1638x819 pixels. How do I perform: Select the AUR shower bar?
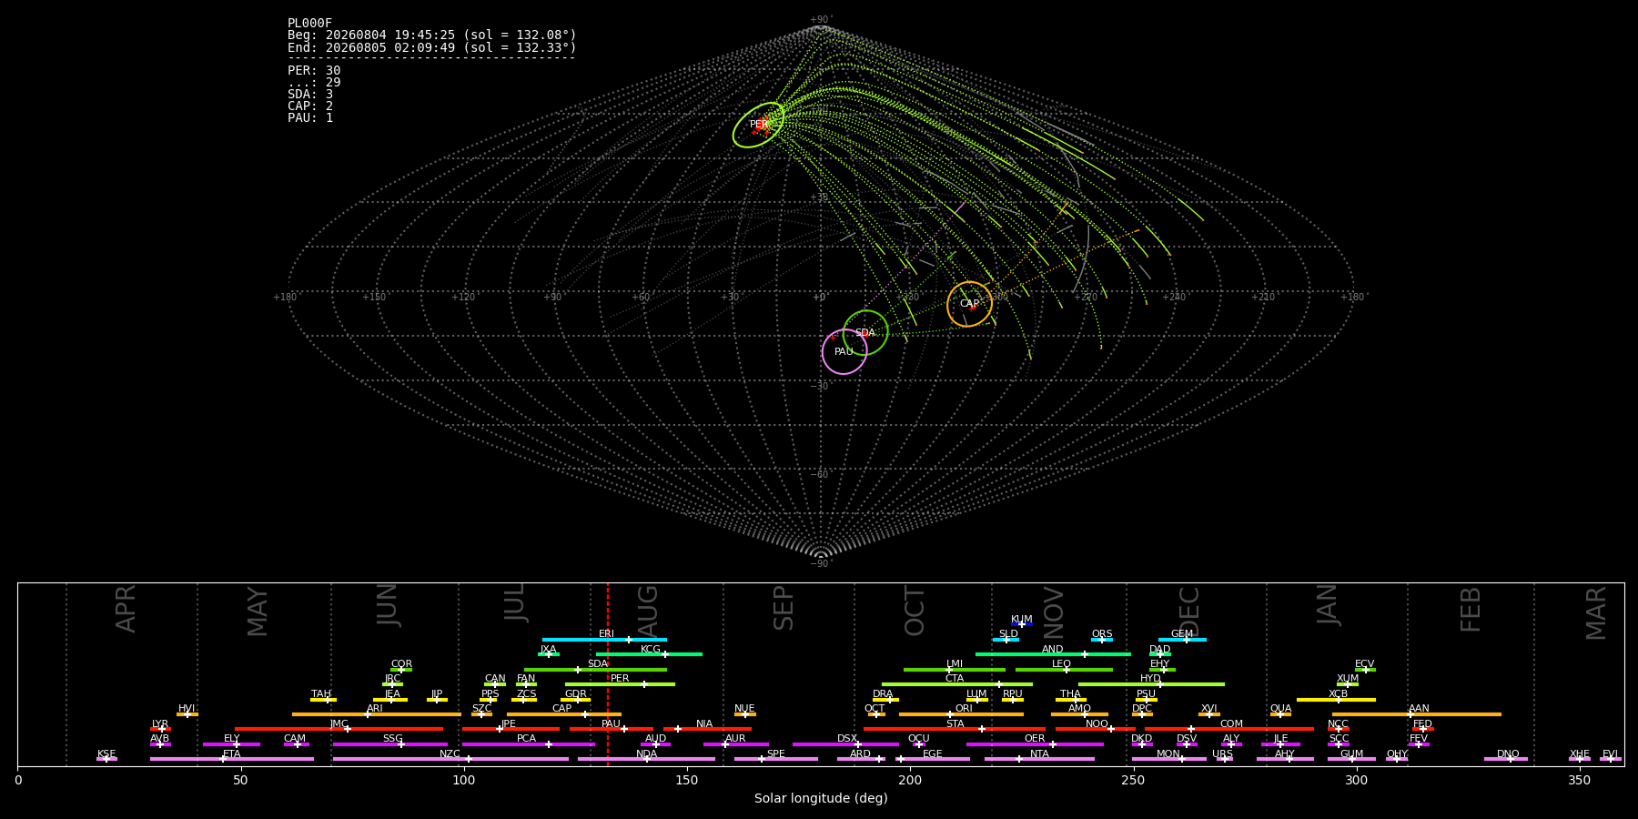[735, 744]
